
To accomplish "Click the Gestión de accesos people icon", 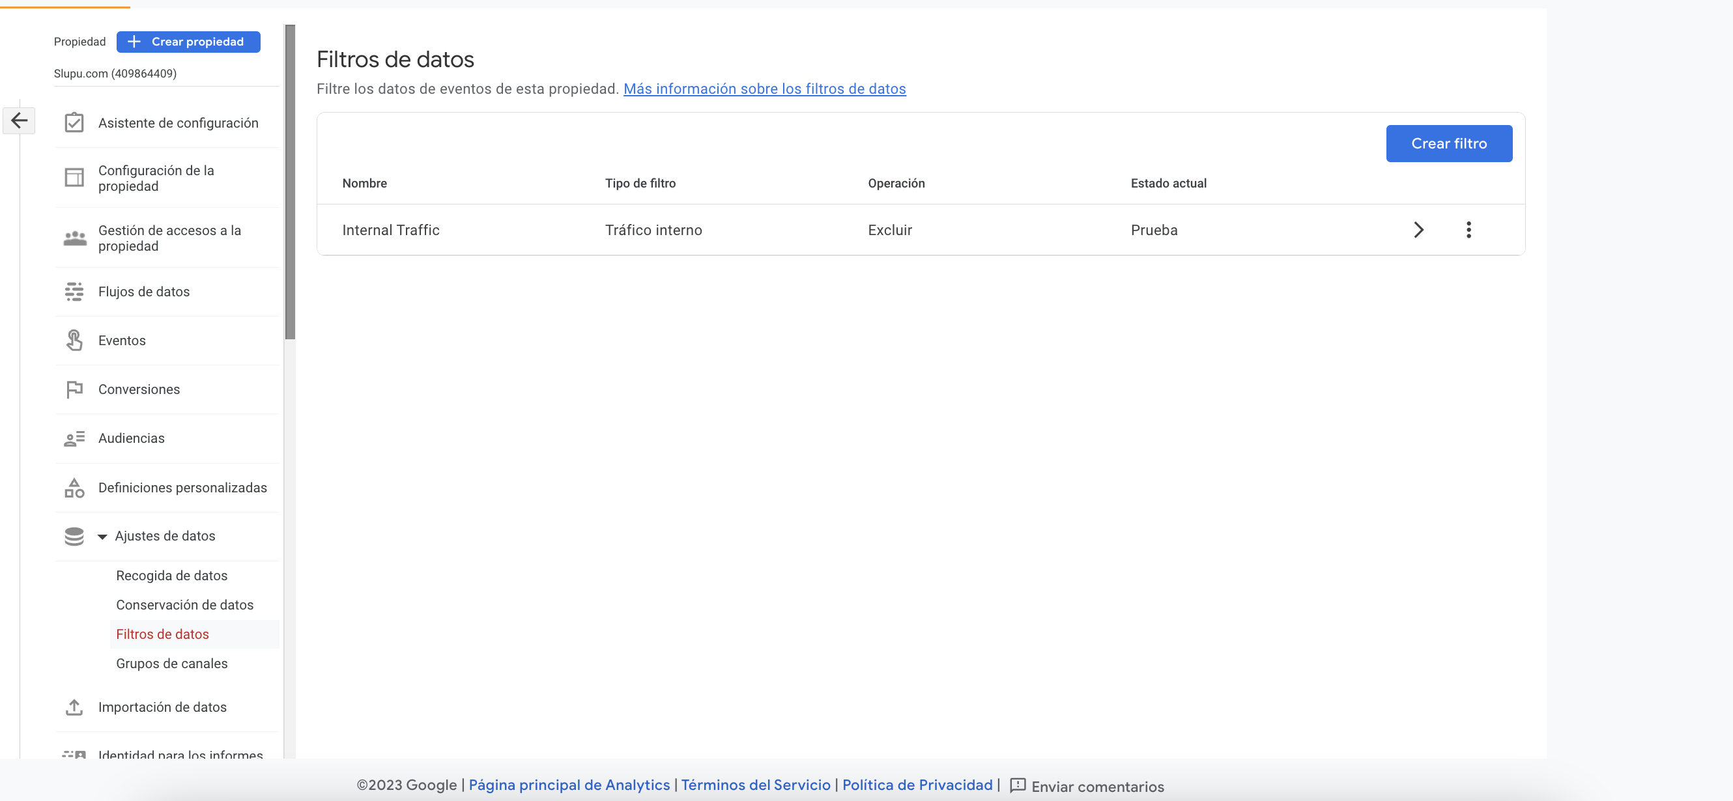I will click(75, 238).
